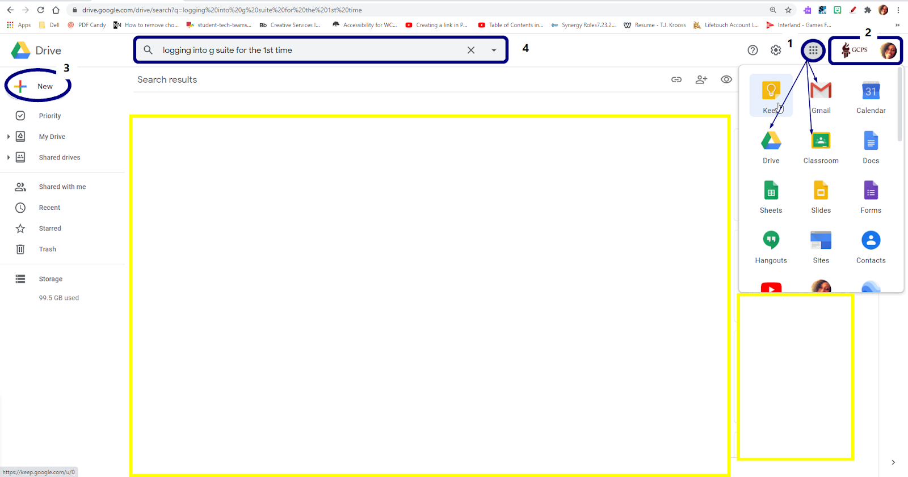The height and width of the screenshot is (477, 908).
Task: Open Shared drives in the sidebar
Action: click(x=59, y=158)
